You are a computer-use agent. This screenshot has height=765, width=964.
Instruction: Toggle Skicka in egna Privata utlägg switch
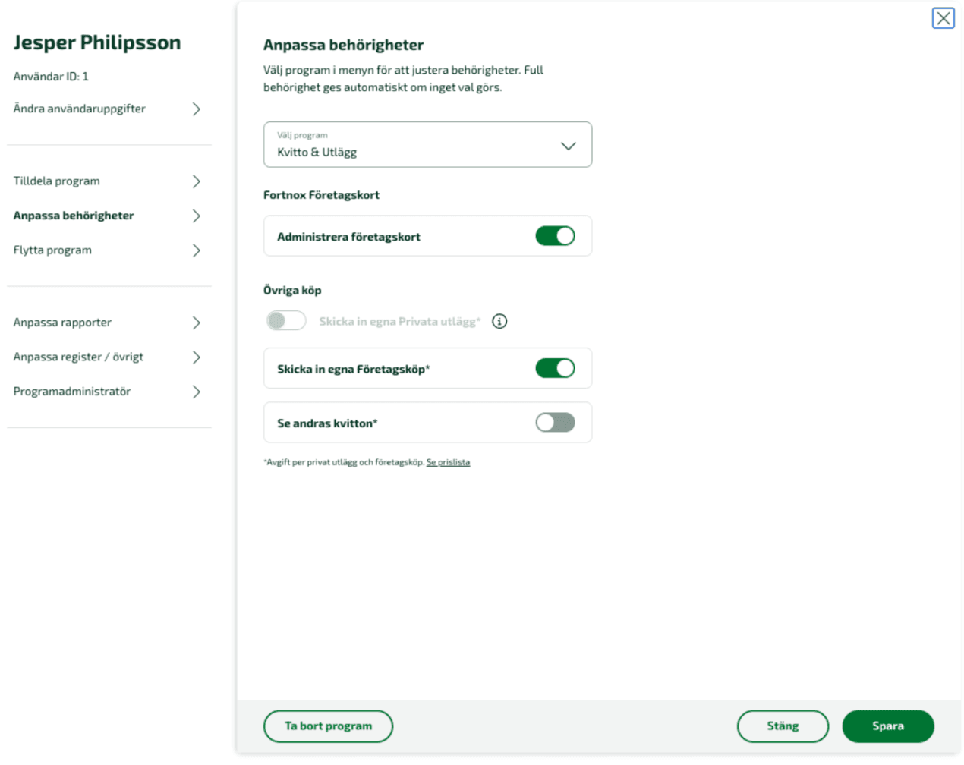click(x=286, y=321)
